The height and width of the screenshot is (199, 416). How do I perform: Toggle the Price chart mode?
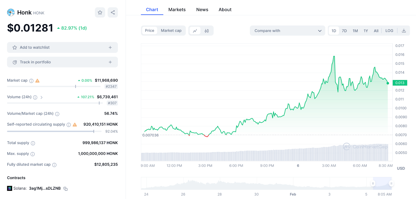[149, 31]
